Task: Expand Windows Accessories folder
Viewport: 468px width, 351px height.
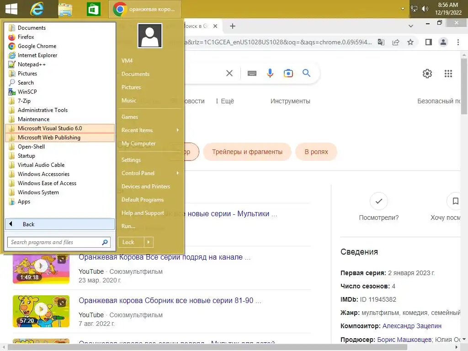Action: point(60,174)
